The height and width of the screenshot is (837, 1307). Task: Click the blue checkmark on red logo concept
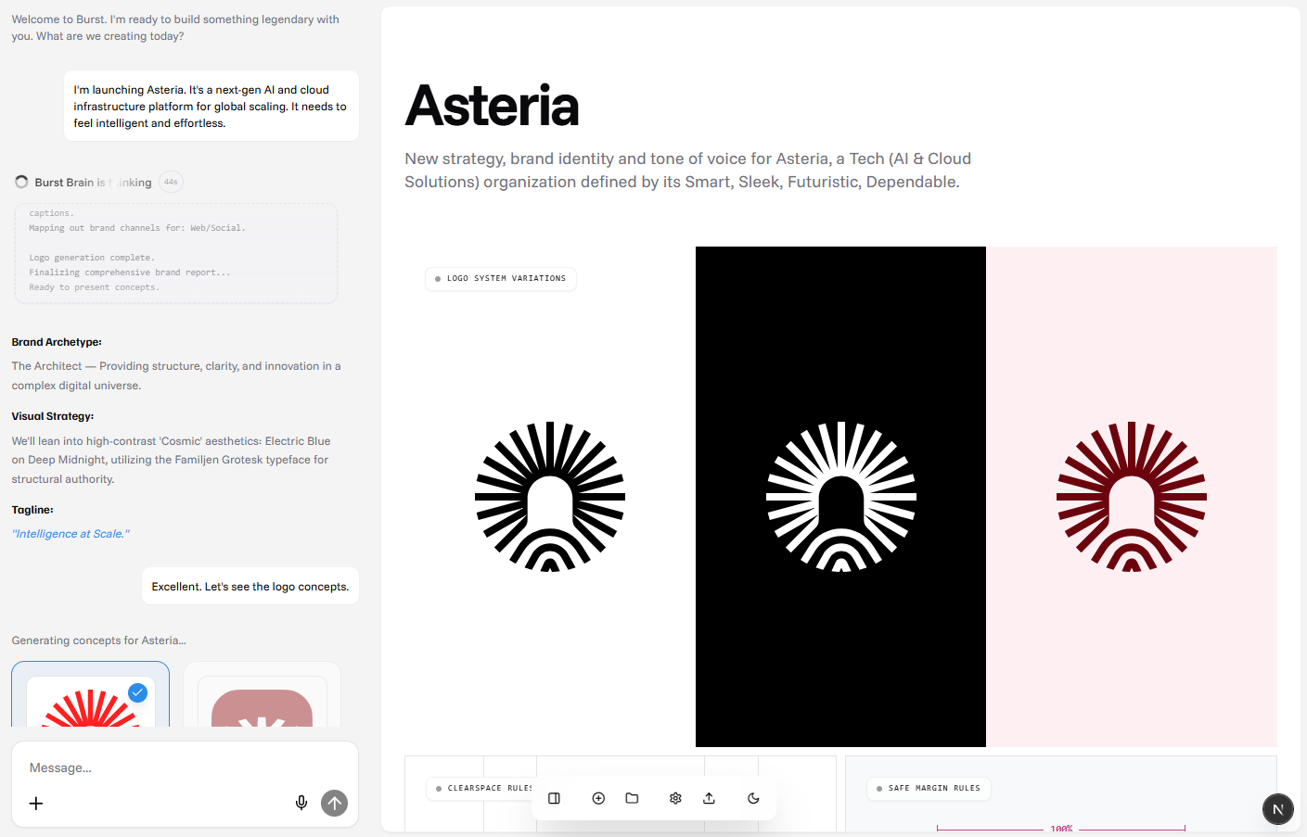pos(137,692)
